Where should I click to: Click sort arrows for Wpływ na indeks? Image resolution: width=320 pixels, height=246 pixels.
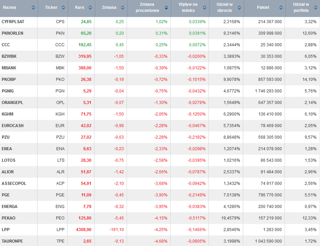click(204, 8)
